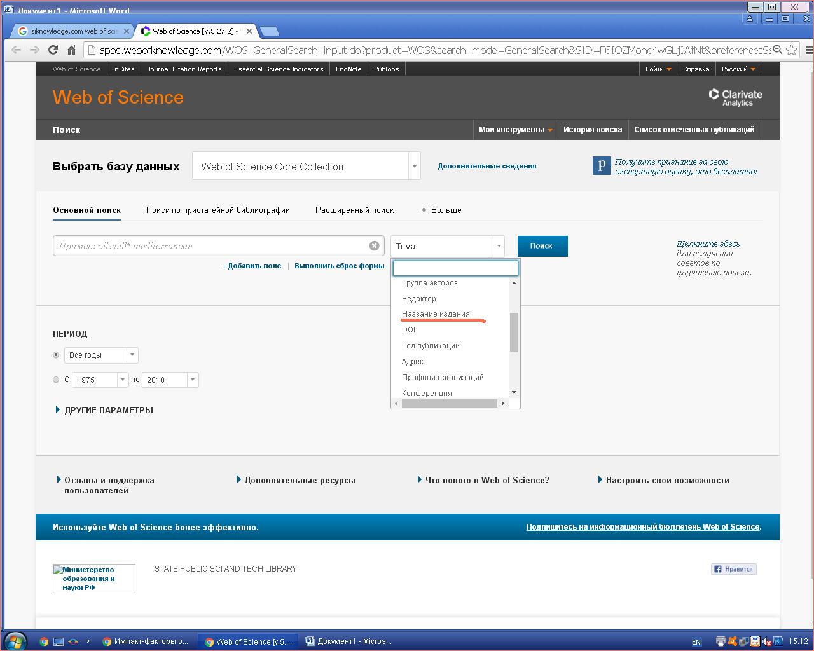Click the volume icon in system tray
Screen dimensions: 814x651
766,641
